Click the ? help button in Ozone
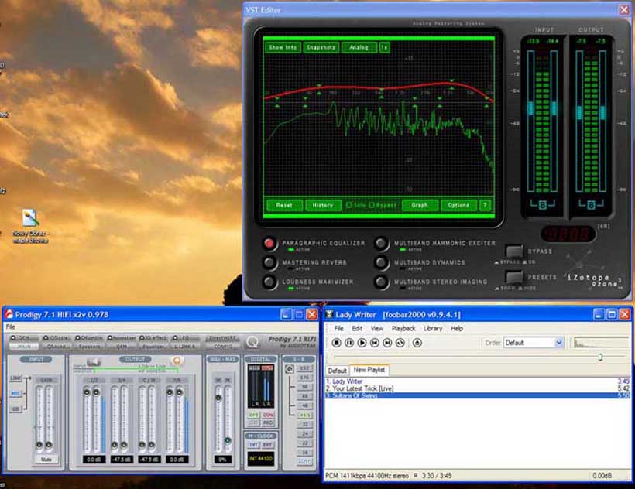This screenshot has width=635, height=489. pyautogui.click(x=486, y=206)
